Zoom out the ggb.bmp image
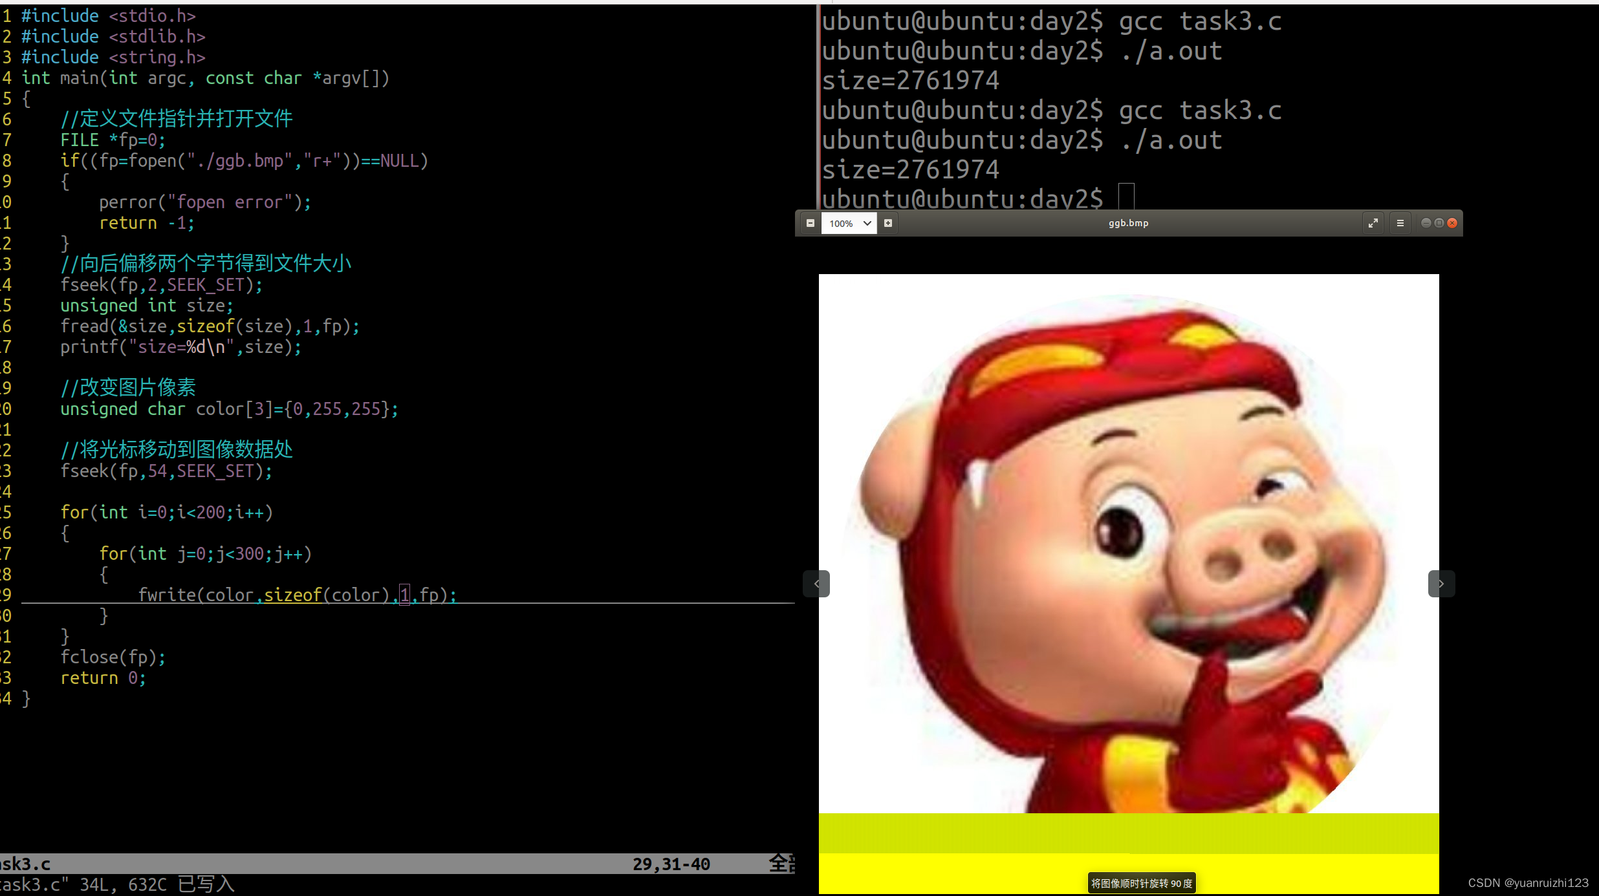1599x896 pixels. click(x=810, y=223)
